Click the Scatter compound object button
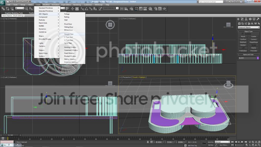The width and height of the screenshot is (261, 147). (x=254, y=36)
